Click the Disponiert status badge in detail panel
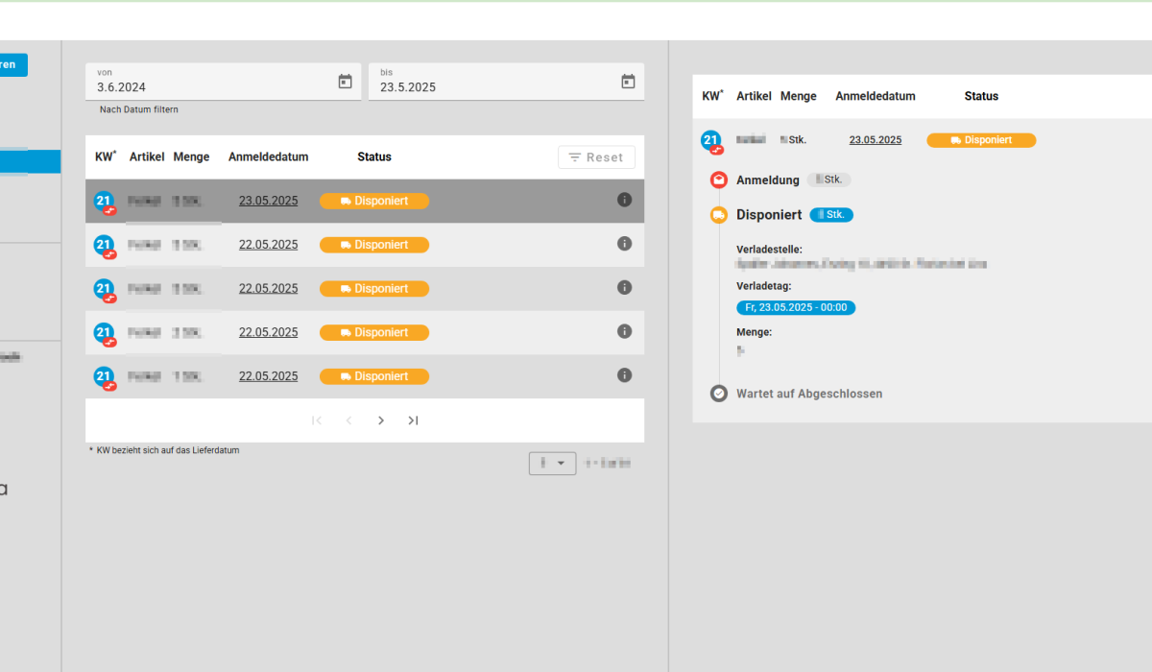 pos(980,140)
